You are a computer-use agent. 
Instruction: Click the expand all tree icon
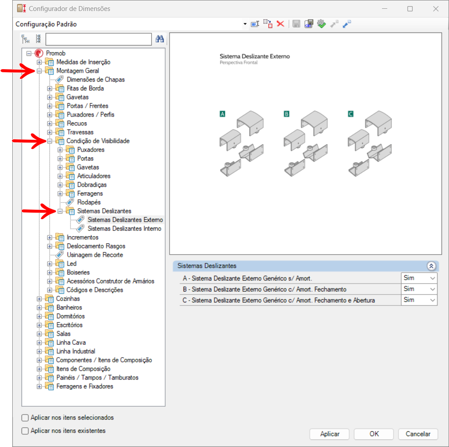[x=26, y=39]
